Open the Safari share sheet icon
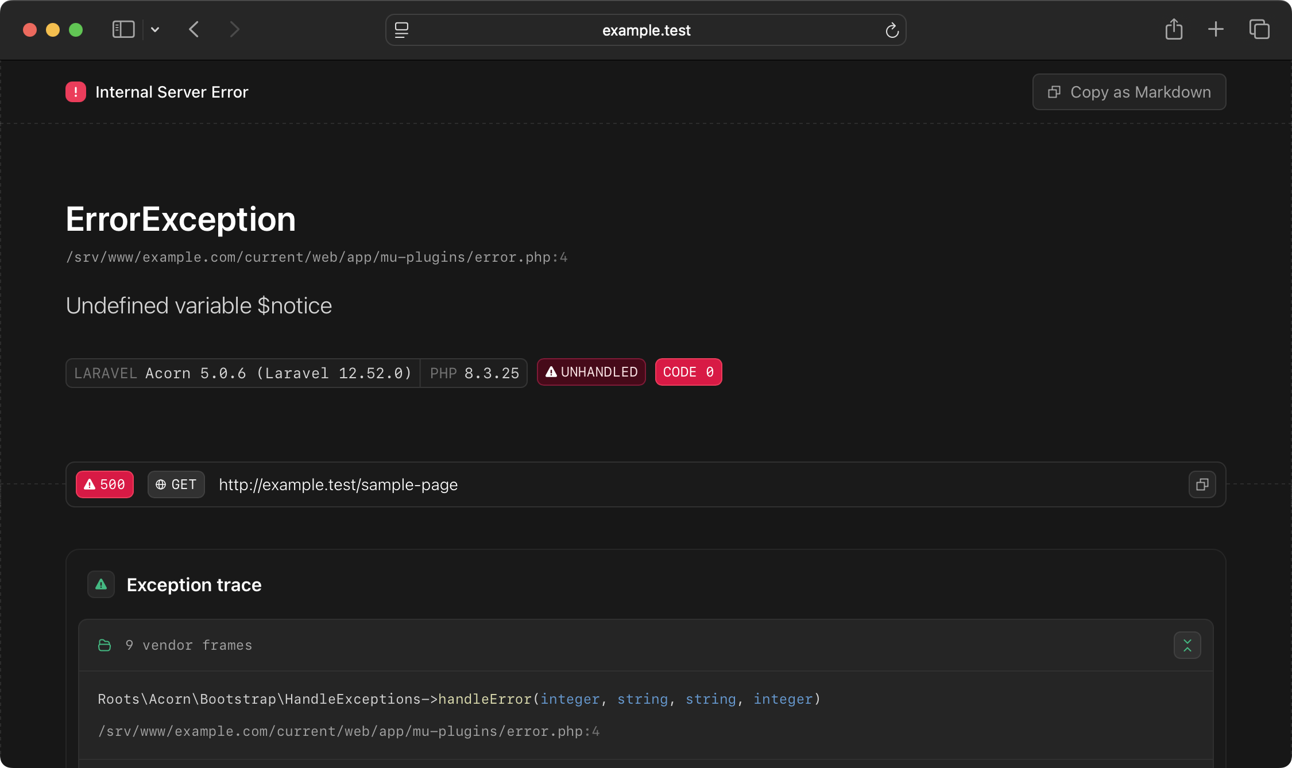 coord(1174,29)
